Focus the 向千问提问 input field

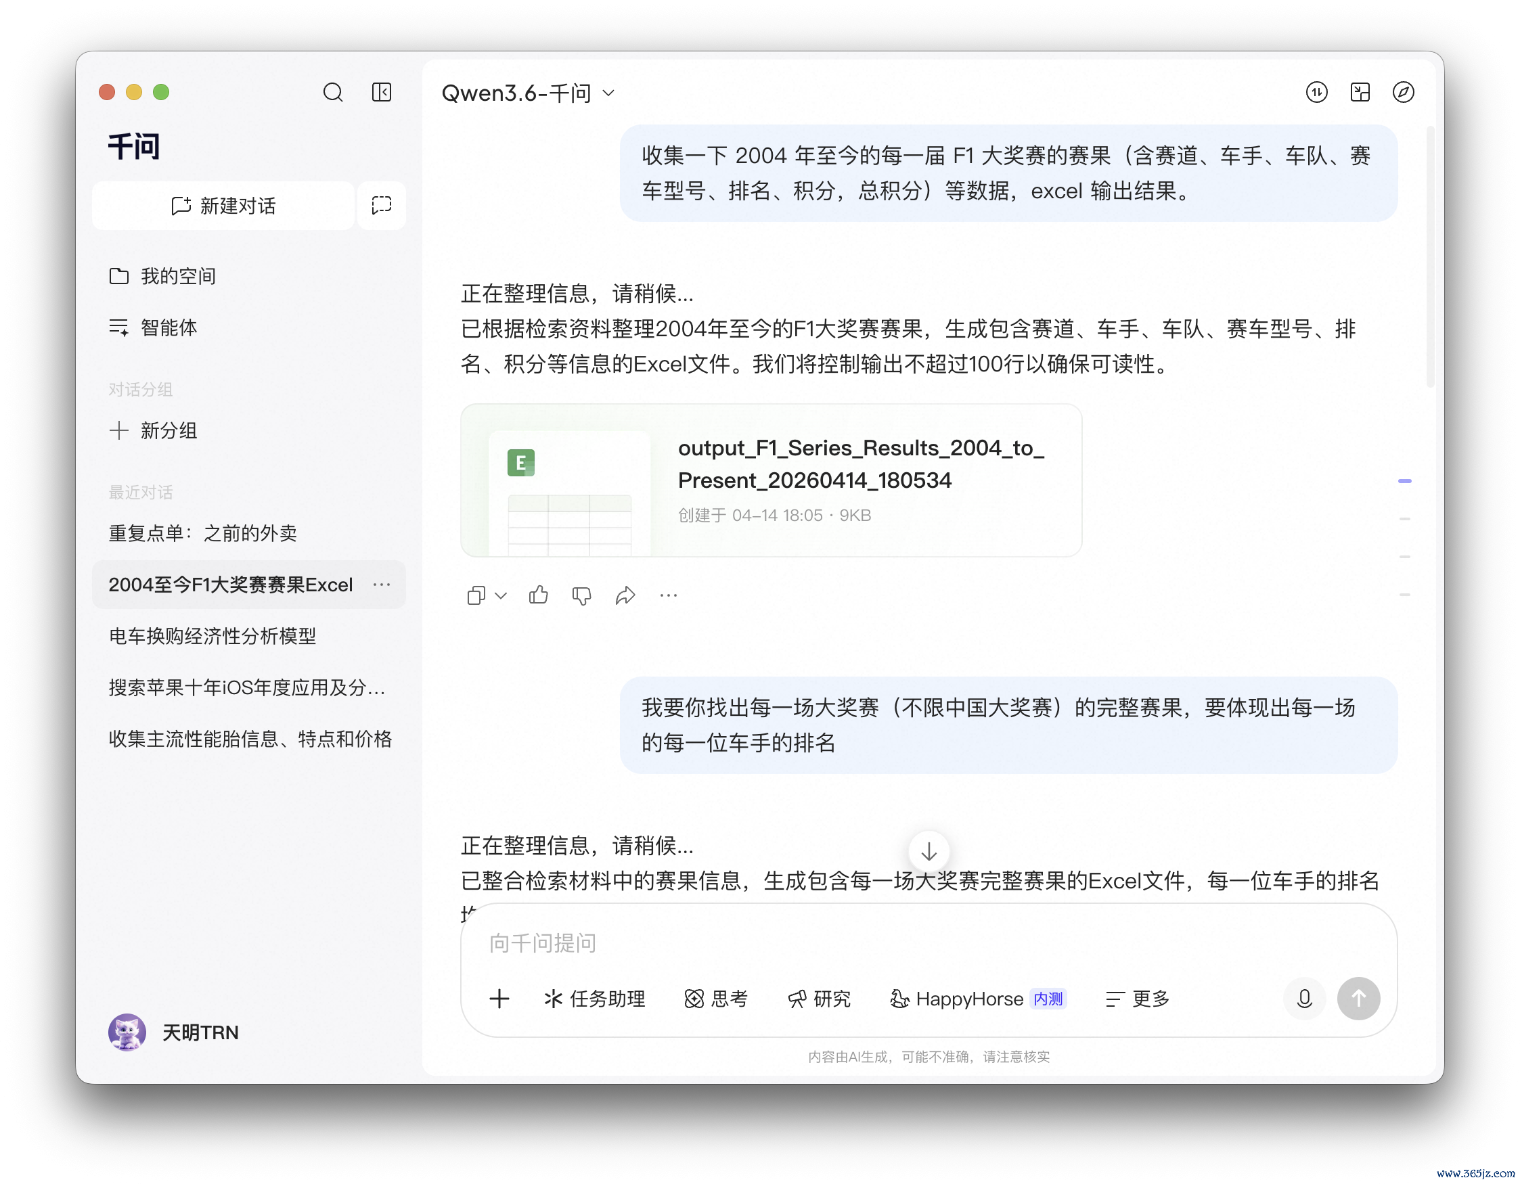(x=929, y=944)
